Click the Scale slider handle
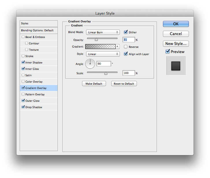Viewport: 210px width, 178px height. pyautogui.click(x=106, y=73)
